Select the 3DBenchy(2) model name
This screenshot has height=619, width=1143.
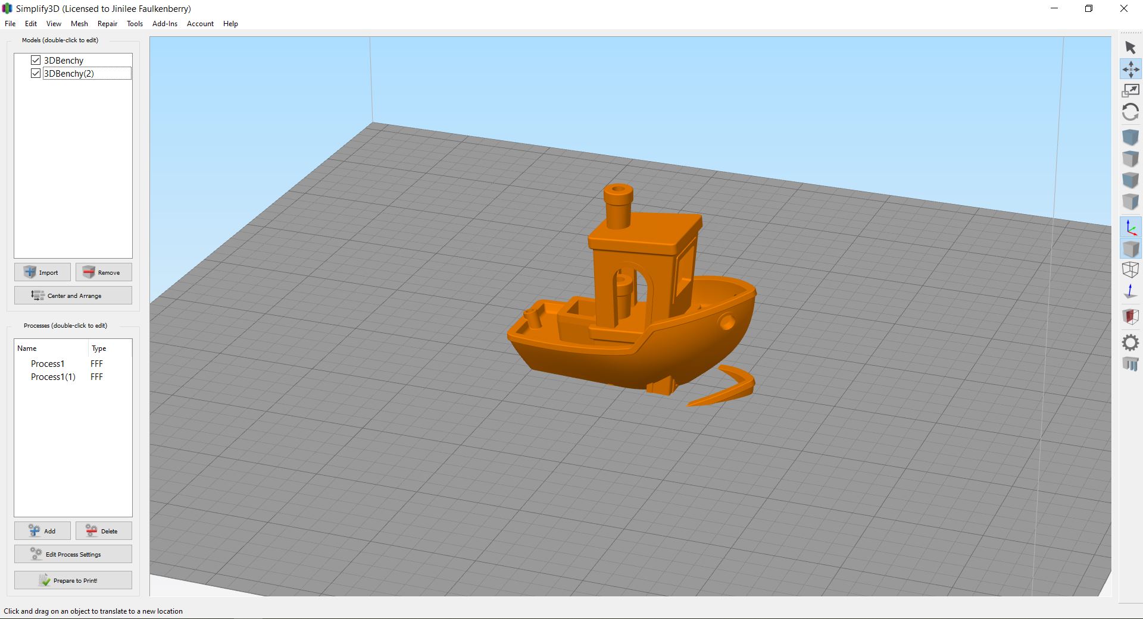point(68,74)
